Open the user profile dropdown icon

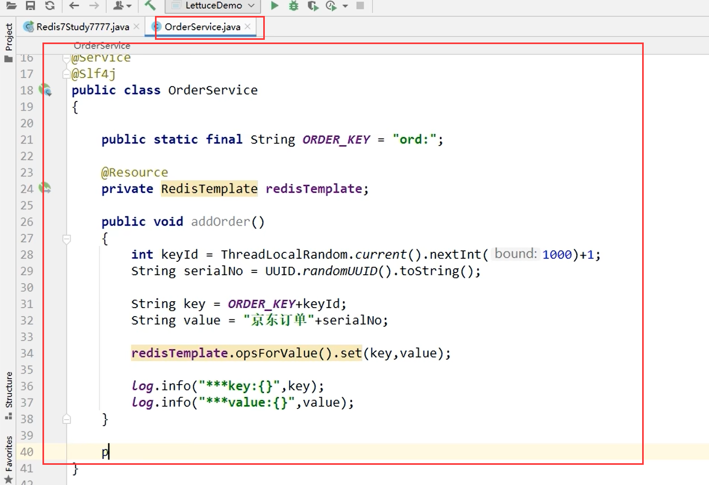pos(122,6)
